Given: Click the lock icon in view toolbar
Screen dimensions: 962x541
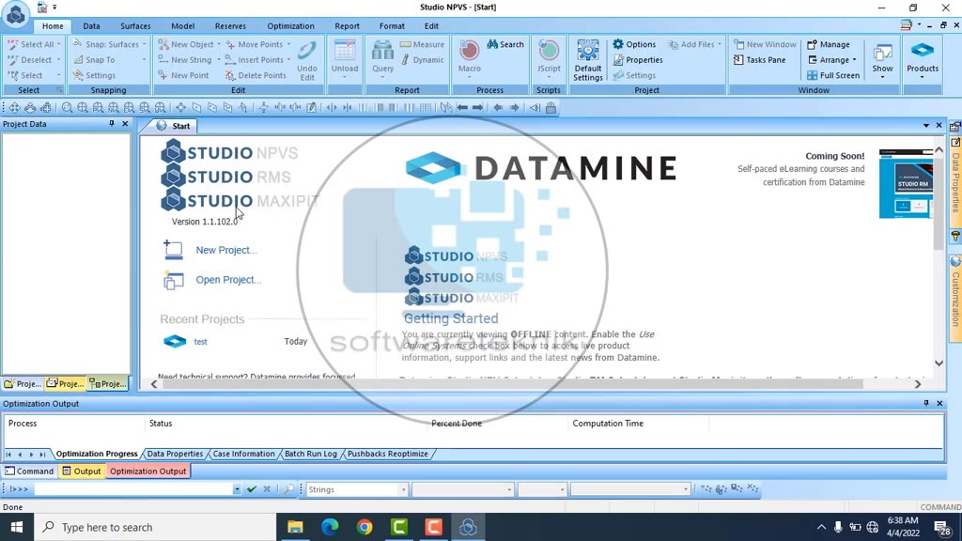Looking at the screenshot, I should pyautogui.click(x=551, y=108).
